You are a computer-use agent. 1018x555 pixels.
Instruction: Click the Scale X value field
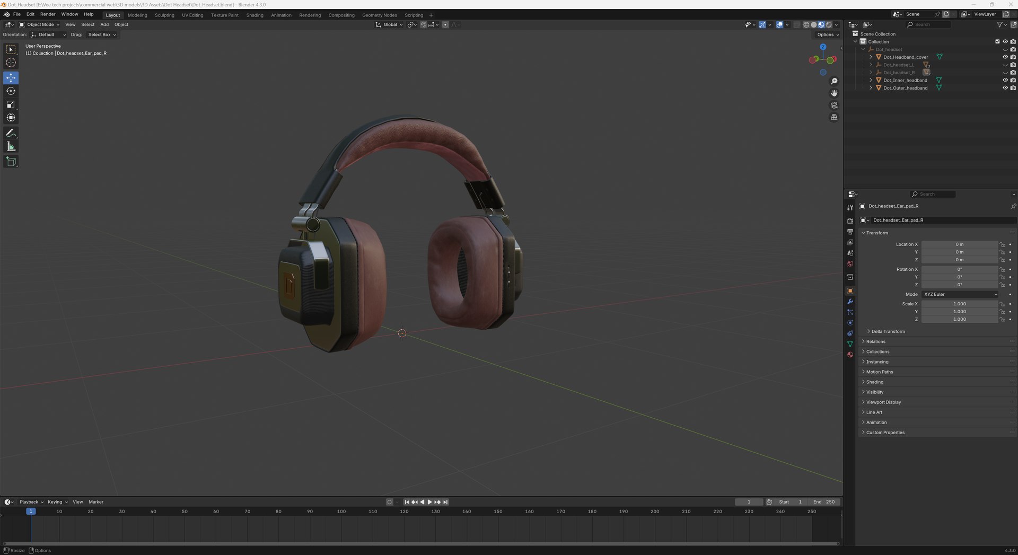click(960, 304)
